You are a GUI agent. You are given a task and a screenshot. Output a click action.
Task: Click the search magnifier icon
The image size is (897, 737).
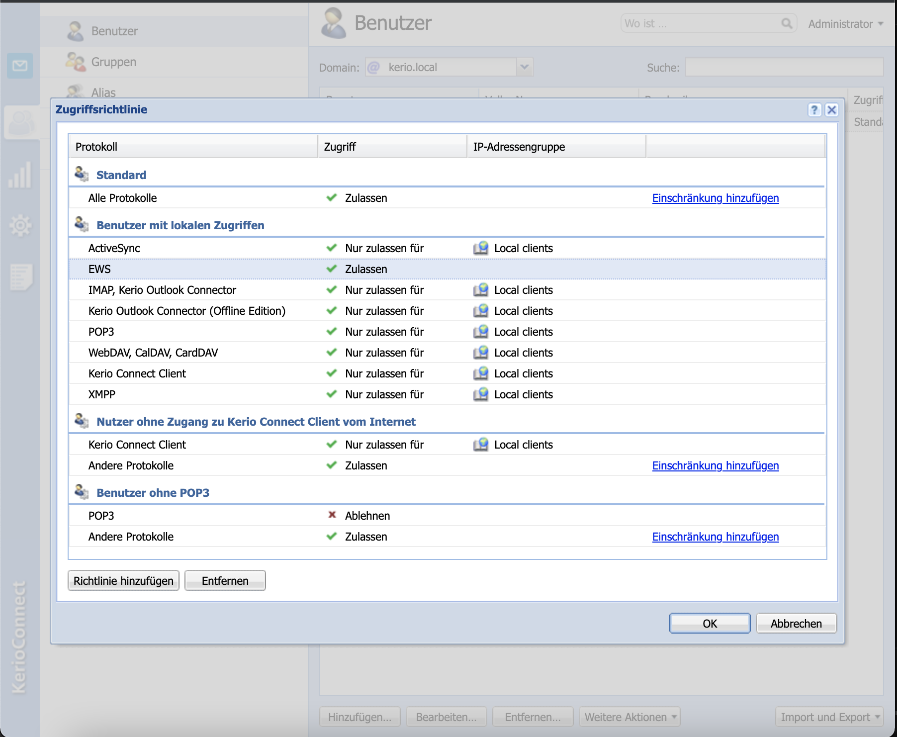point(786,23)
